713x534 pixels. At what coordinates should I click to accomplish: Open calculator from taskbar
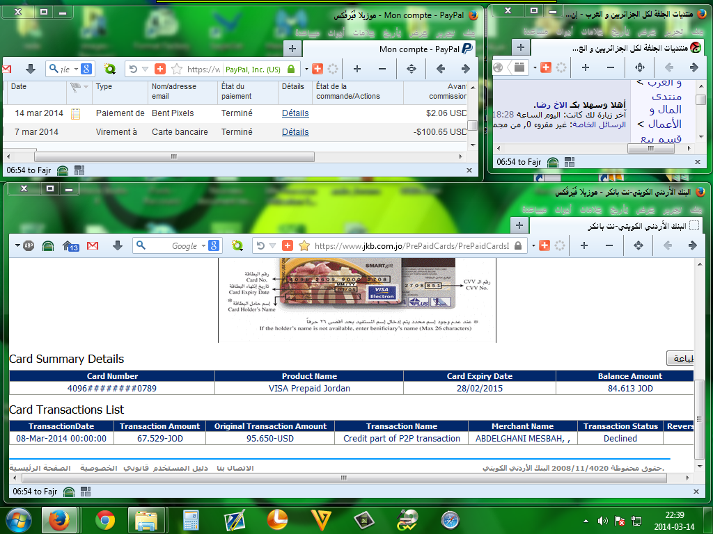coord(191,520)
